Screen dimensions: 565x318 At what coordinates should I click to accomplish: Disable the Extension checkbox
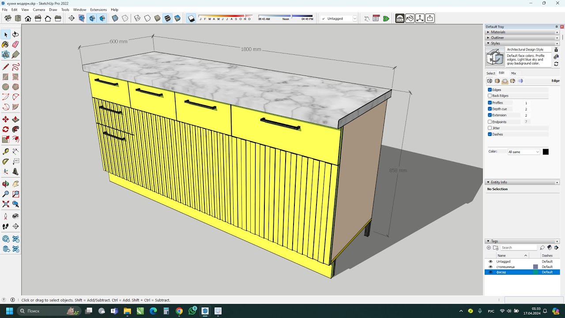point(490,115)
